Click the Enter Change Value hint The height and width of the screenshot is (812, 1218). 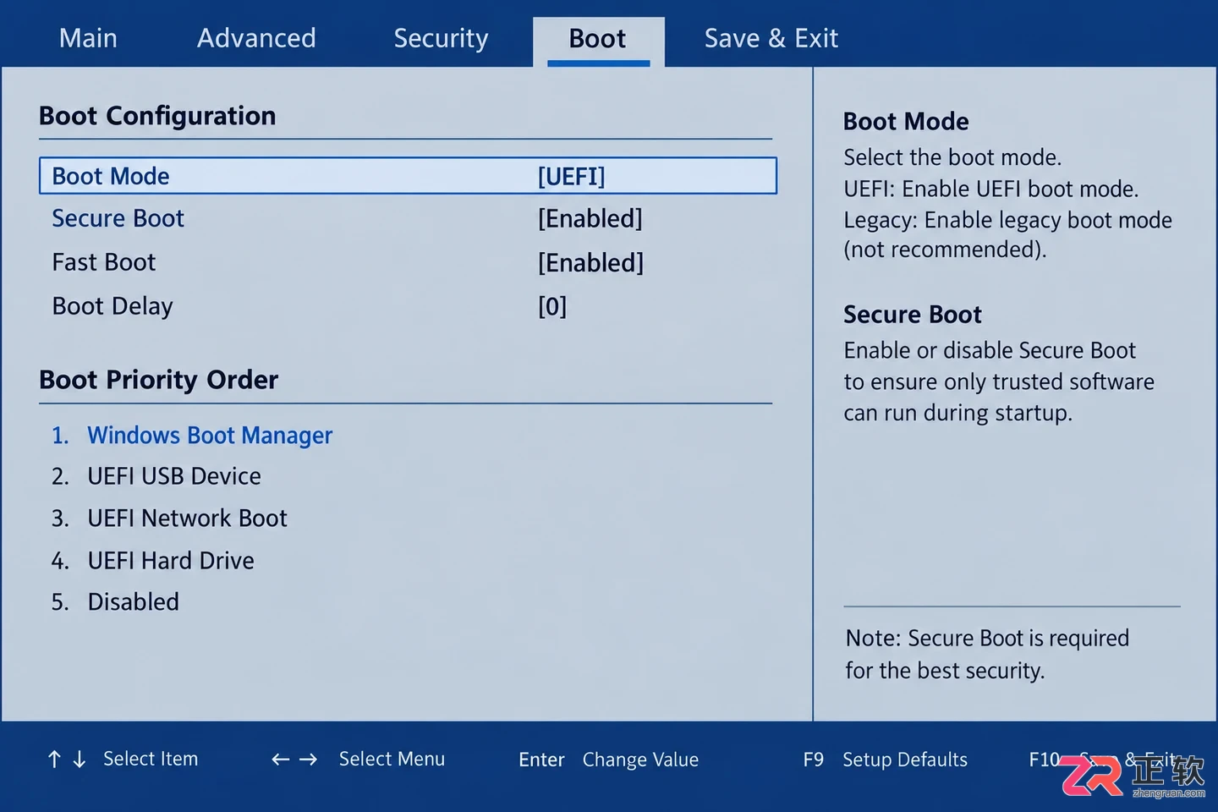click(609, 760)
